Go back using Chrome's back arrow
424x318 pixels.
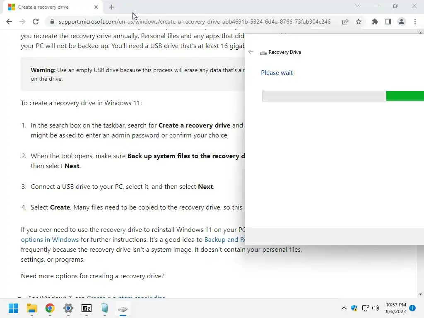(x=9, y=22)
